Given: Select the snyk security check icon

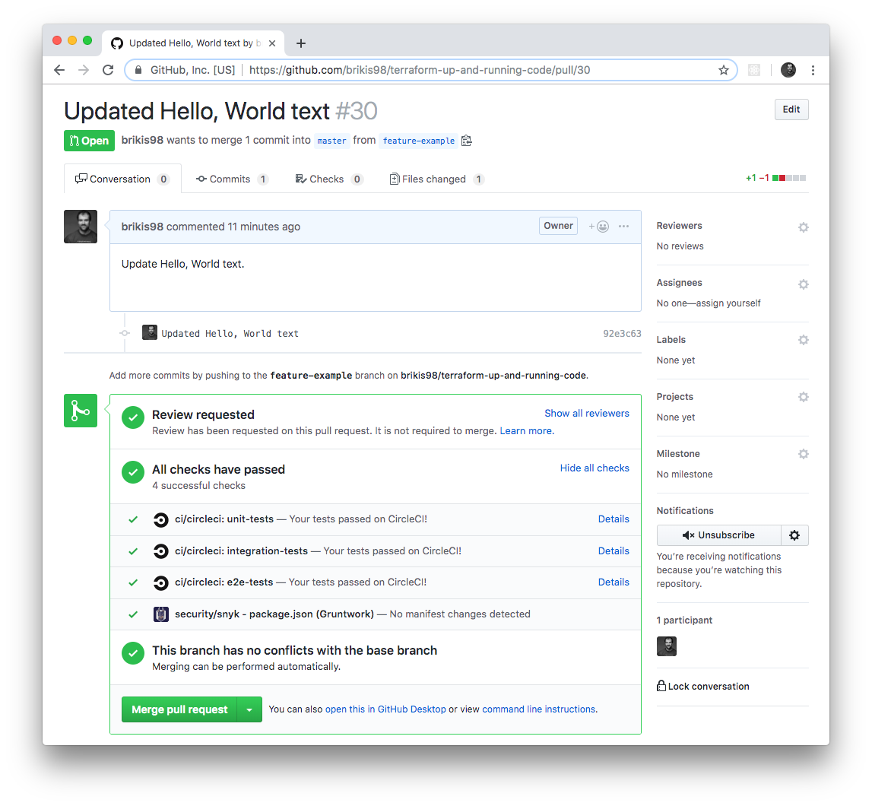Looking at the screenshot, I should tap(160, 614).
